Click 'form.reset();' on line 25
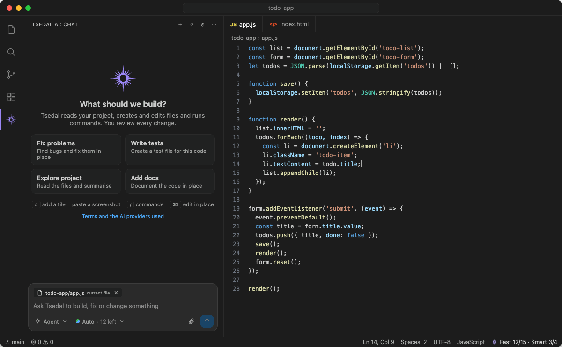This screenshot has height=347, width=562. pos(278,262)
